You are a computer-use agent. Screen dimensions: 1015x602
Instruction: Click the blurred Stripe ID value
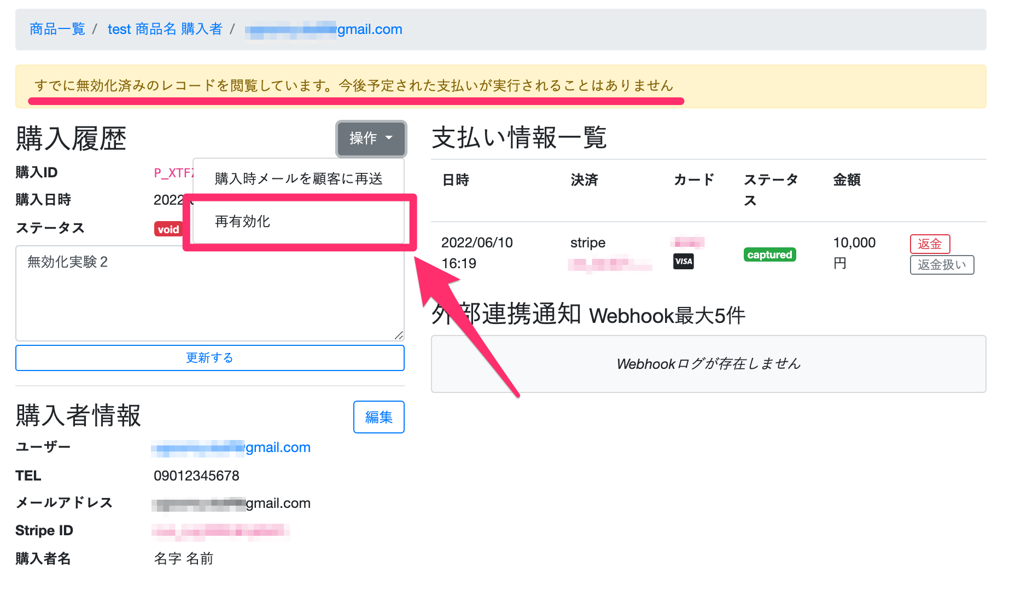(220, 530)
